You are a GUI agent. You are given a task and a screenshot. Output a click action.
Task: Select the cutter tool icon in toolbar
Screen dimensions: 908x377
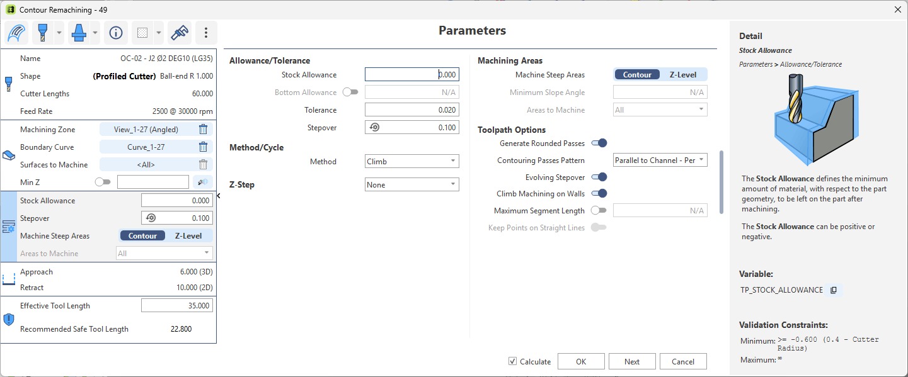click(x=43, y=33)
